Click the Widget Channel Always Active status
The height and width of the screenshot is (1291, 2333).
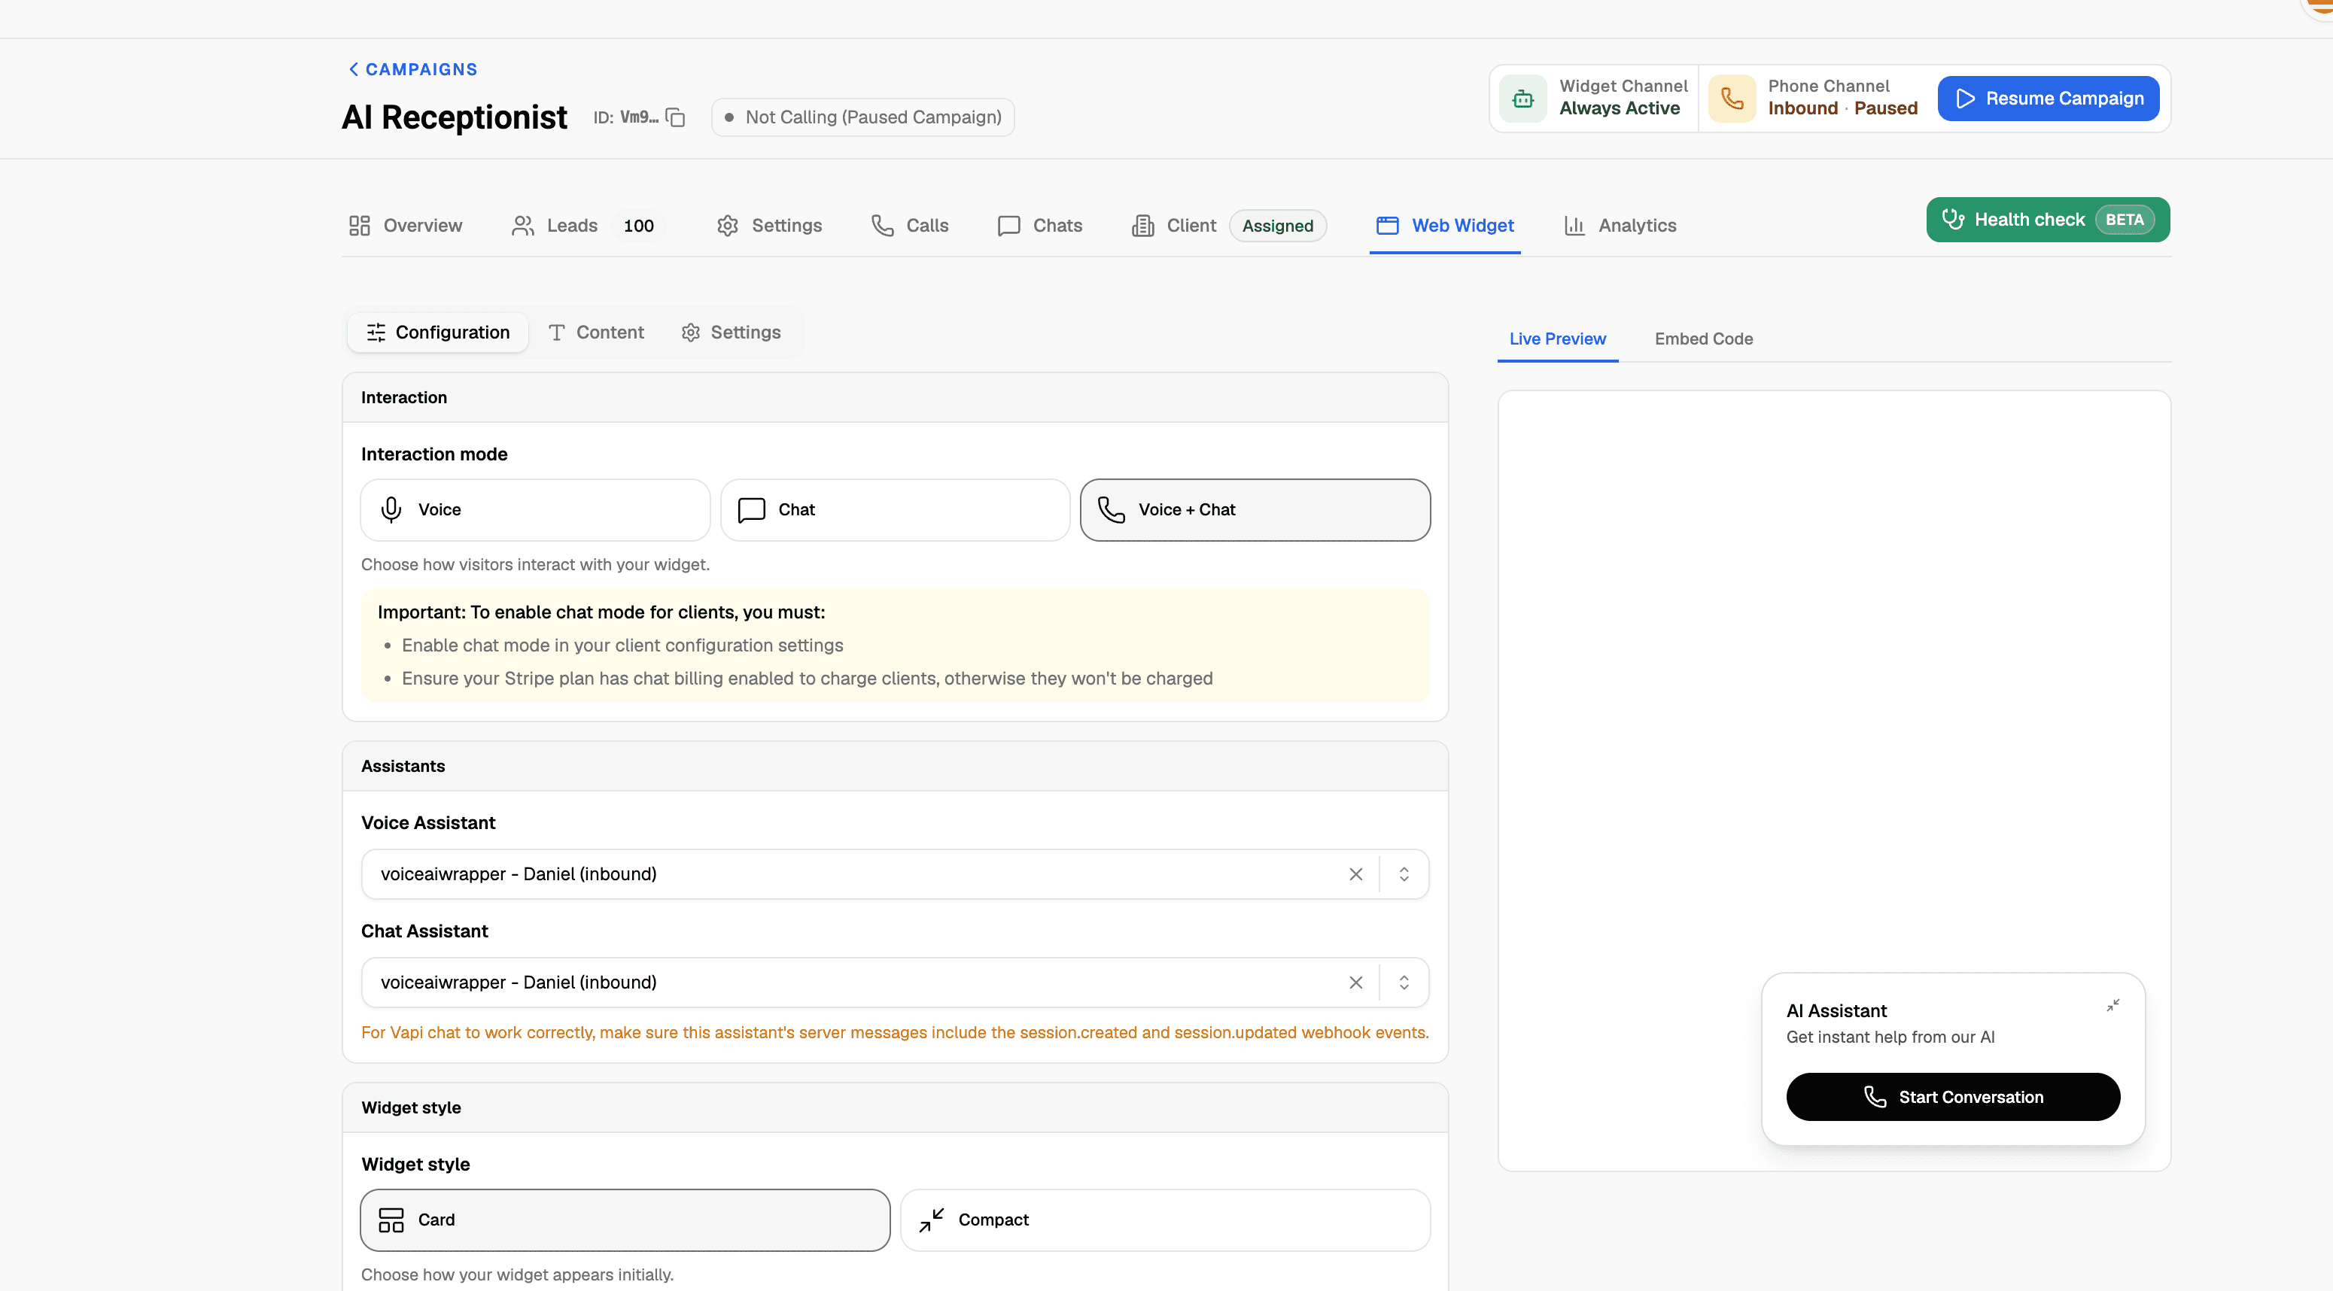point(1620,108)
